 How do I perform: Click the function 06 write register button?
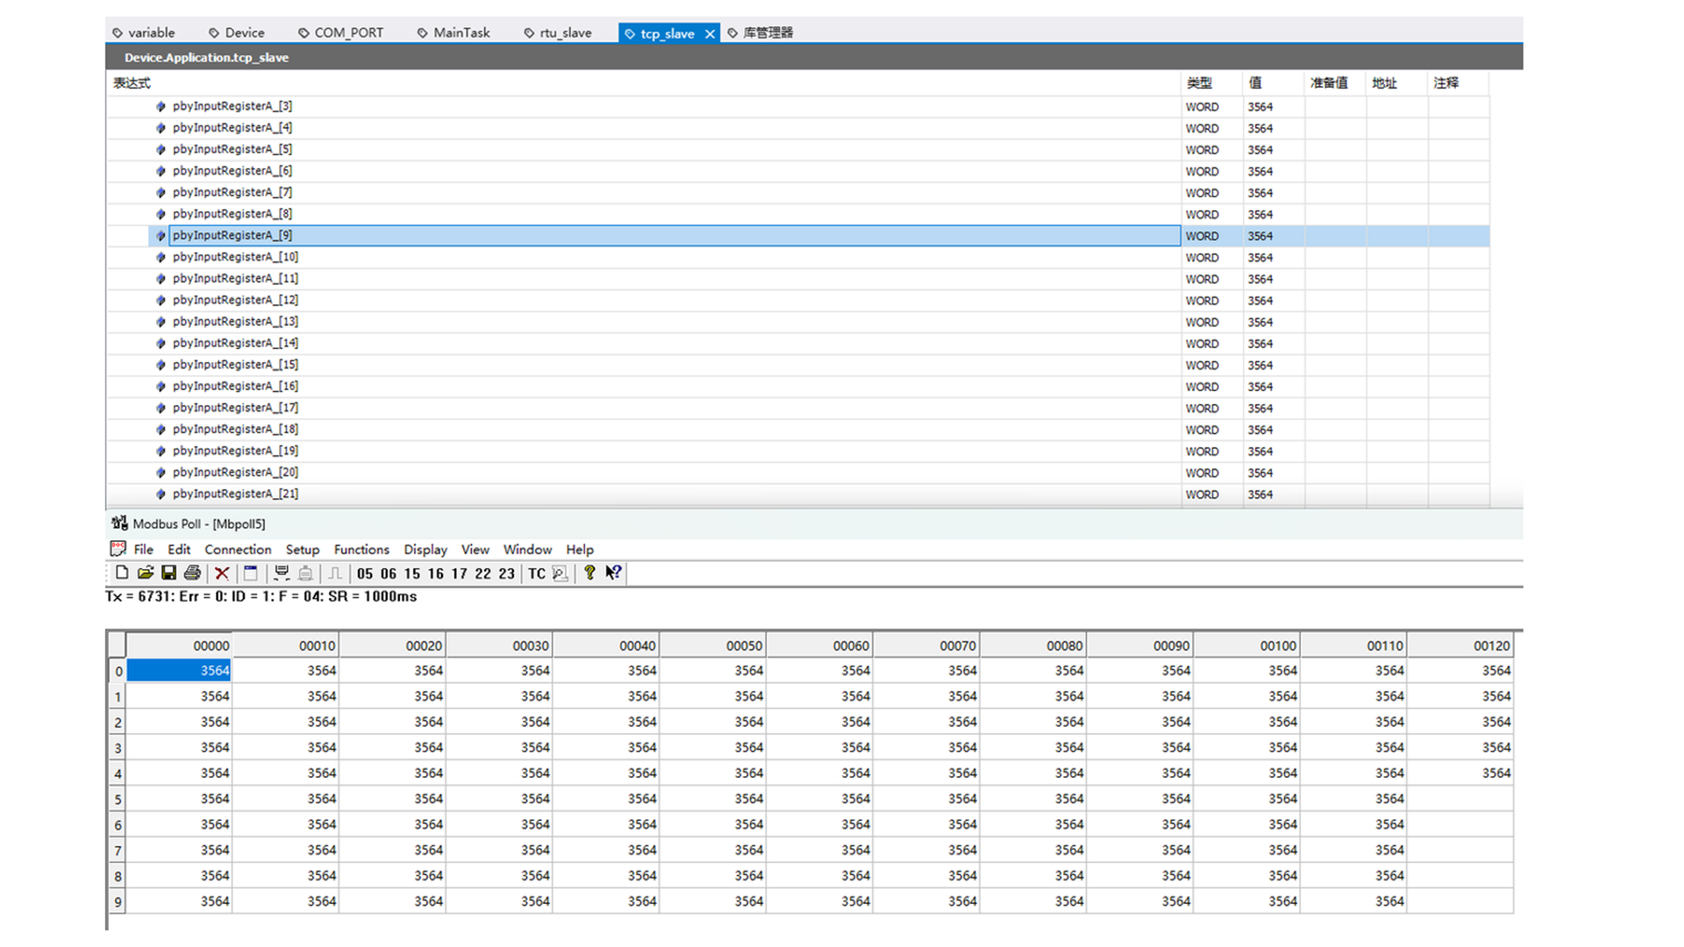(389, 573)
